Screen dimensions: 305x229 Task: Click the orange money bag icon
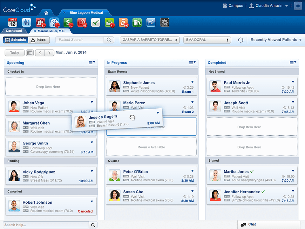[x=123, y=23]
